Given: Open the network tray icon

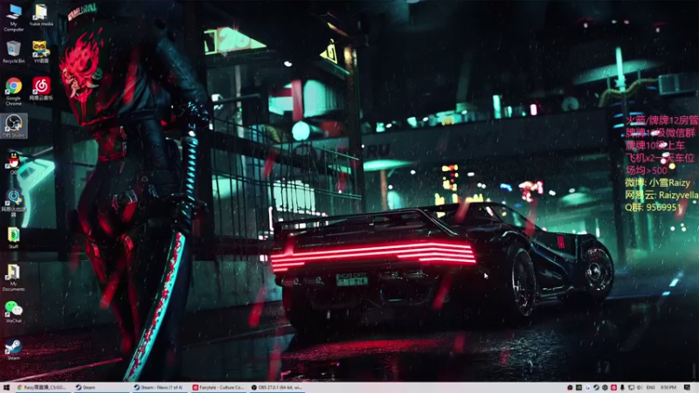Looking at the screenshot, I should (631, 388).
